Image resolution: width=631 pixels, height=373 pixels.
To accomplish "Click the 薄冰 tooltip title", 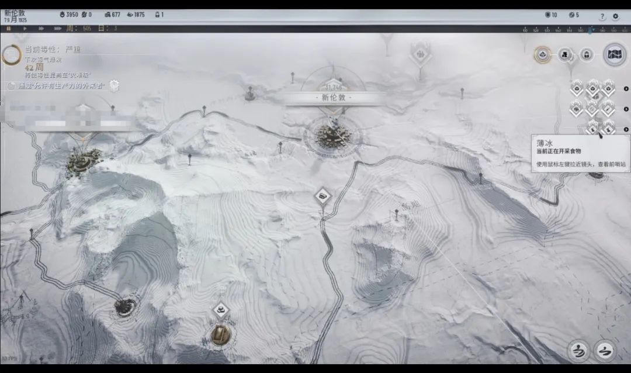I will tap(545, 143).
